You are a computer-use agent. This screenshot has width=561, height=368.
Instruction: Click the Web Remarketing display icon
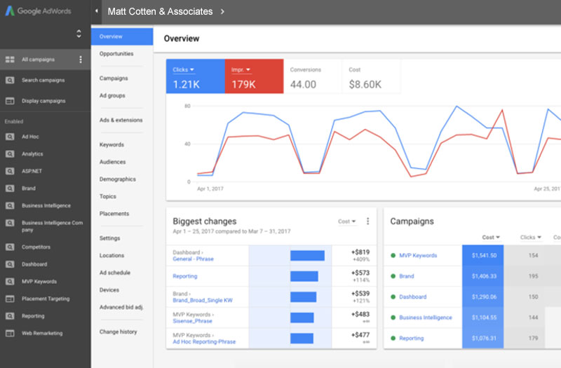point(10,333)
